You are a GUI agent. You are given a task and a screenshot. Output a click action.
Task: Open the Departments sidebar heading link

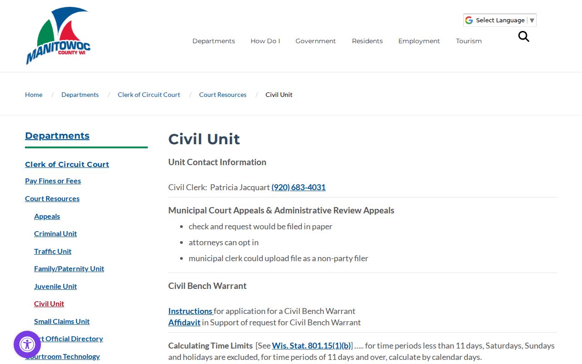coord(57,136)
